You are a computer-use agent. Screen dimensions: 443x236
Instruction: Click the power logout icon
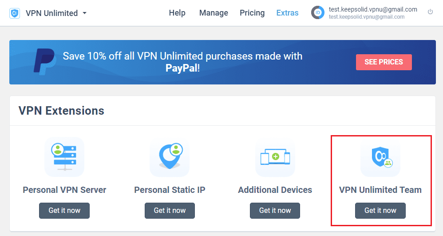click(430, 12)
